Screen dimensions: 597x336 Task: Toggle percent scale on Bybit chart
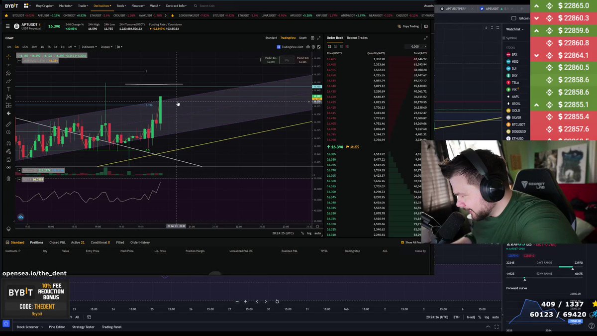(303, 233)
